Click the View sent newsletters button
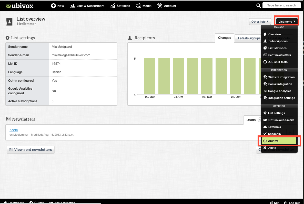Screen dimensions: 304x204 tap(31, 150)
